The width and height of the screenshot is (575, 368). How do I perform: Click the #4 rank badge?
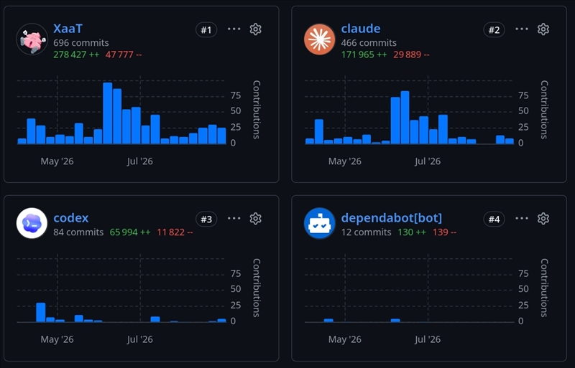pyautogui.click(x=494, y=219)
